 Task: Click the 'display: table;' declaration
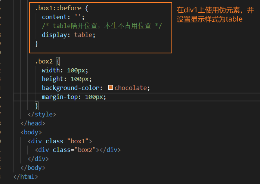pos(69,35)
